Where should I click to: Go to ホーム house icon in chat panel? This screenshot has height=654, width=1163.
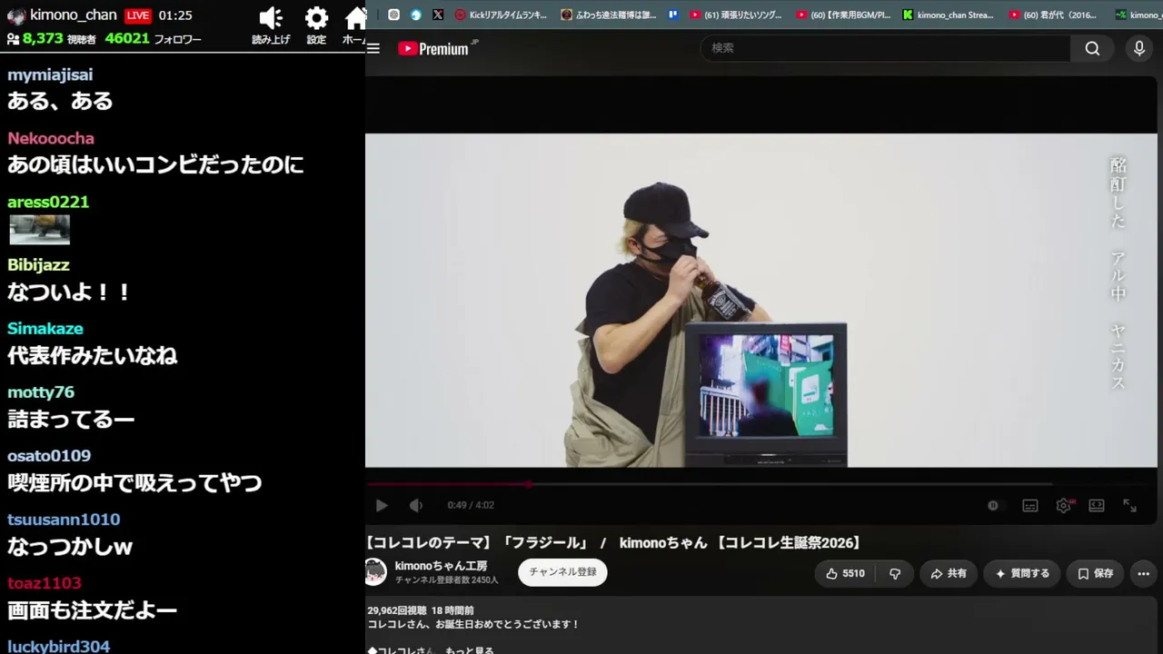pyautogui.click(x=355, y=18)
